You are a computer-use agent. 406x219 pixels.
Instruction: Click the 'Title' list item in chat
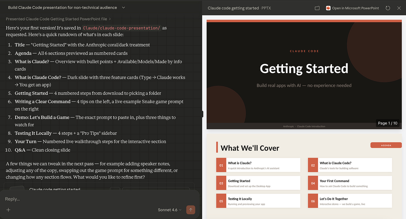point(82,45)
